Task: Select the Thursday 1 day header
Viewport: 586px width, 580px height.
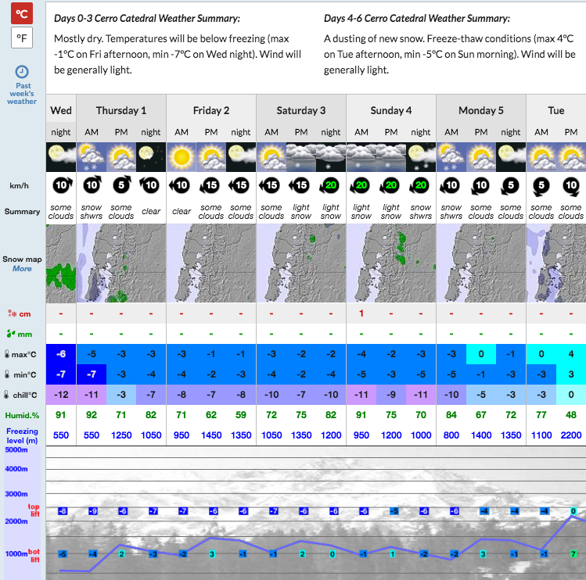Action: click(121, 110)
